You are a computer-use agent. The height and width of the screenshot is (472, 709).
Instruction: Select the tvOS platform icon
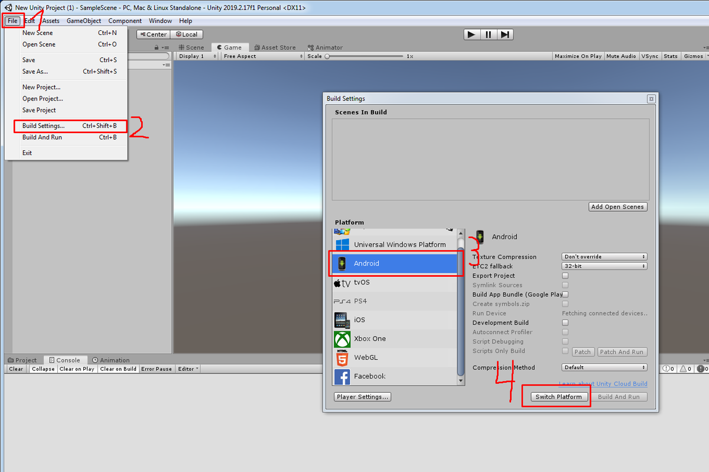[342, 283]
